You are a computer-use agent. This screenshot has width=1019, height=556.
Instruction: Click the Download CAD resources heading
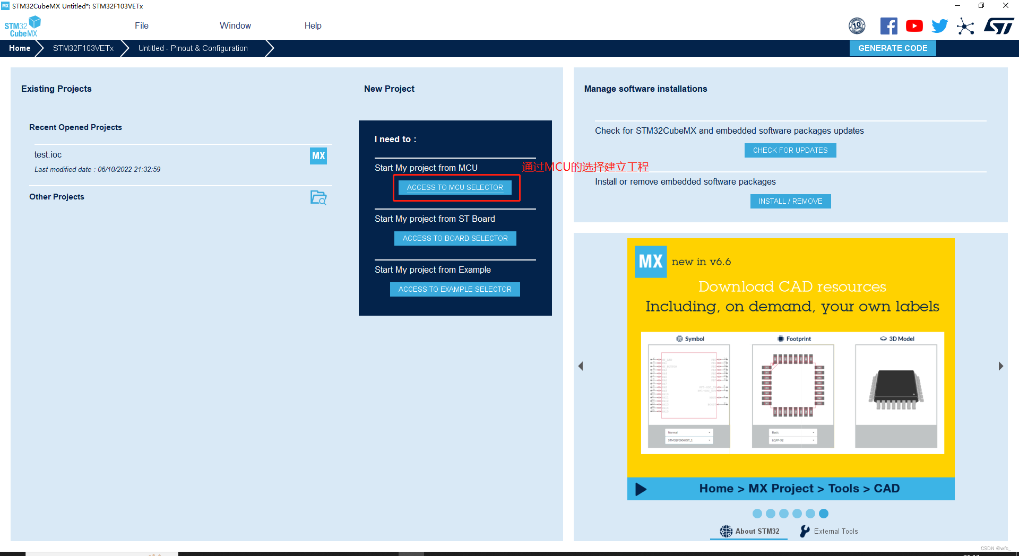pyautogui.click(x=792, y=286)
